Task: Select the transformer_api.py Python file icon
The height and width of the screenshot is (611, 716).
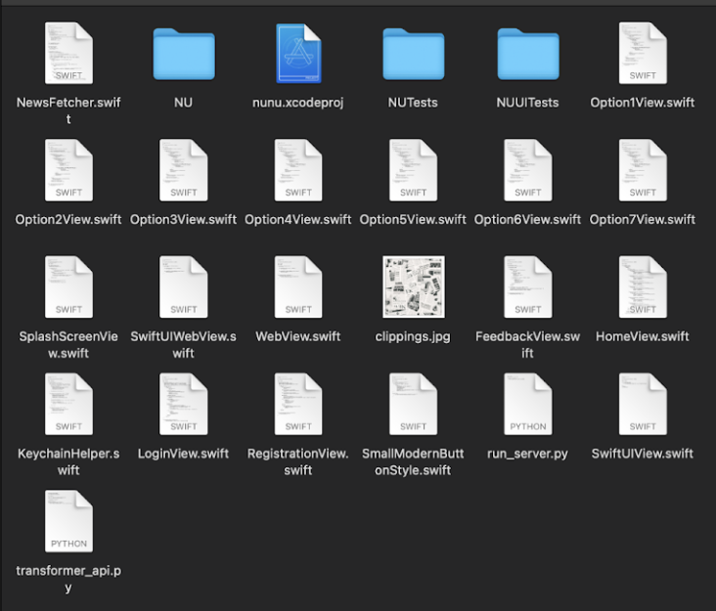Action: (x=68, y=521)
